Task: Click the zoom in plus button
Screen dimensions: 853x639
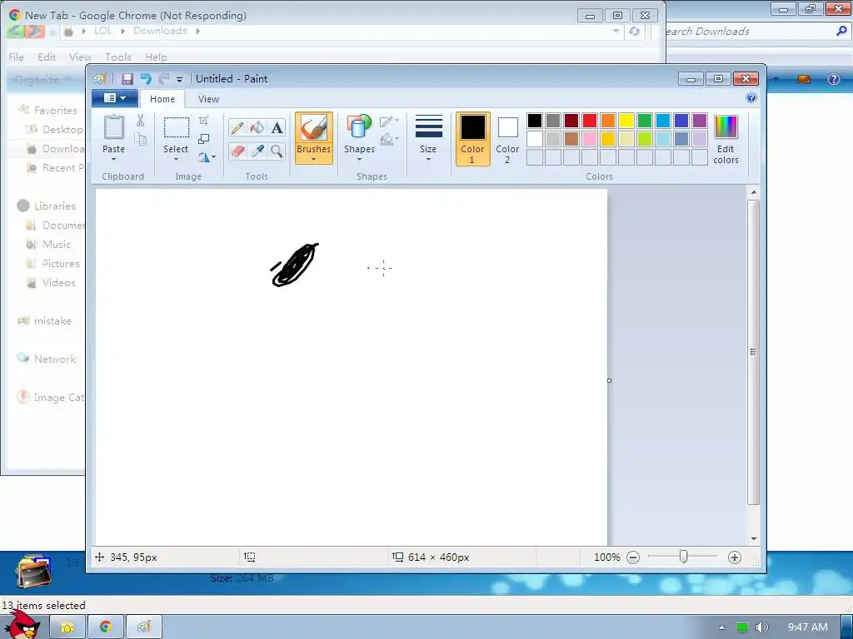Action: (x=735, y=557)
